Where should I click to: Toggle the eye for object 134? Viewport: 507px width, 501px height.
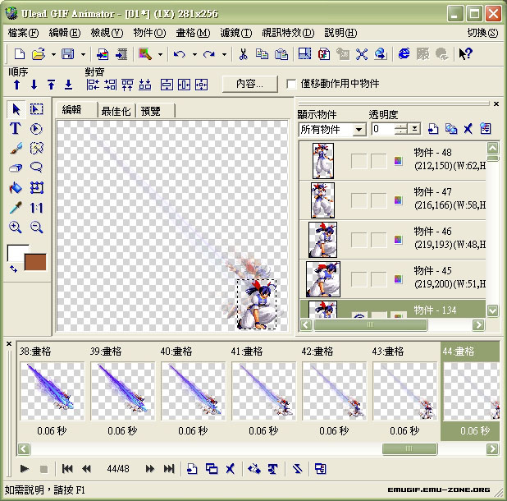click(359, 315)
